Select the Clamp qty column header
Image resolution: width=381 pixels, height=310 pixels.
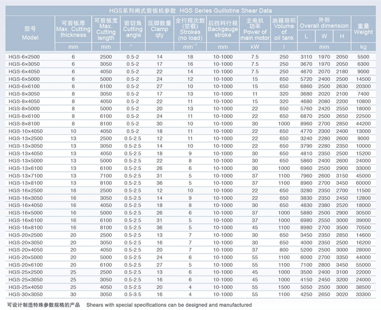(159, 29)
